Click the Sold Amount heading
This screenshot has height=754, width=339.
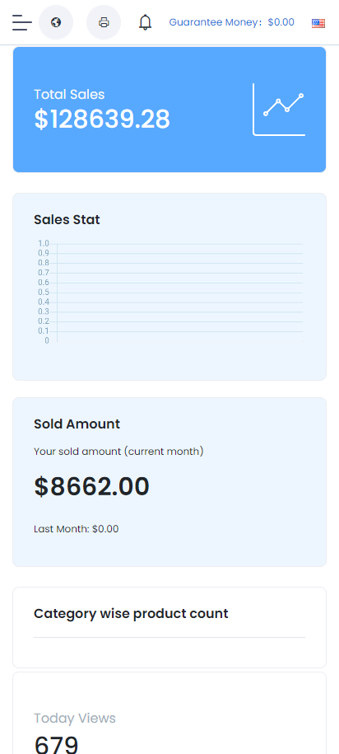click(x=77, y=424)
